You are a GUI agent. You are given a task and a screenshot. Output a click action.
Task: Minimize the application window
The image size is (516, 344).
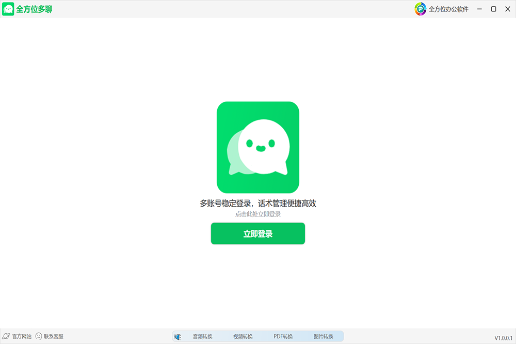coord(479,9)
